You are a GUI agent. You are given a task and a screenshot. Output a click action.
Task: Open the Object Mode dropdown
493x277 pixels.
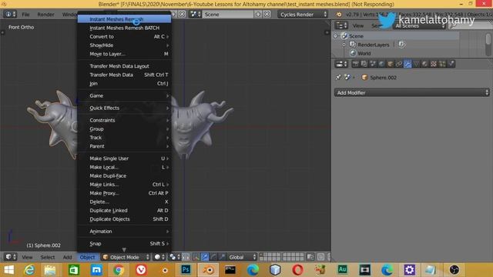(126, 257)
